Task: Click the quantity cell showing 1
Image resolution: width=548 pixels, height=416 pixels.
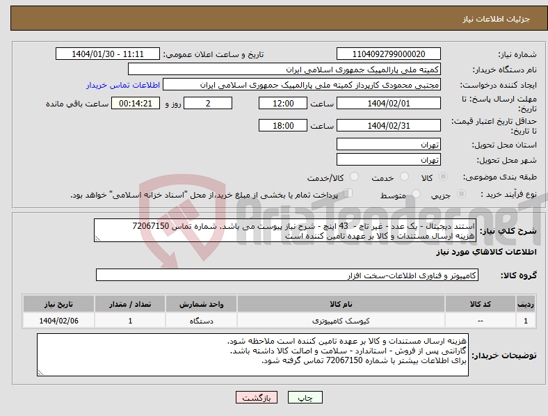Action: (x=130, y=321)
